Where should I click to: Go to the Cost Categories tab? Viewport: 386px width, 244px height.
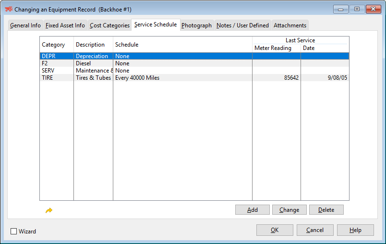tap(109, 25)
